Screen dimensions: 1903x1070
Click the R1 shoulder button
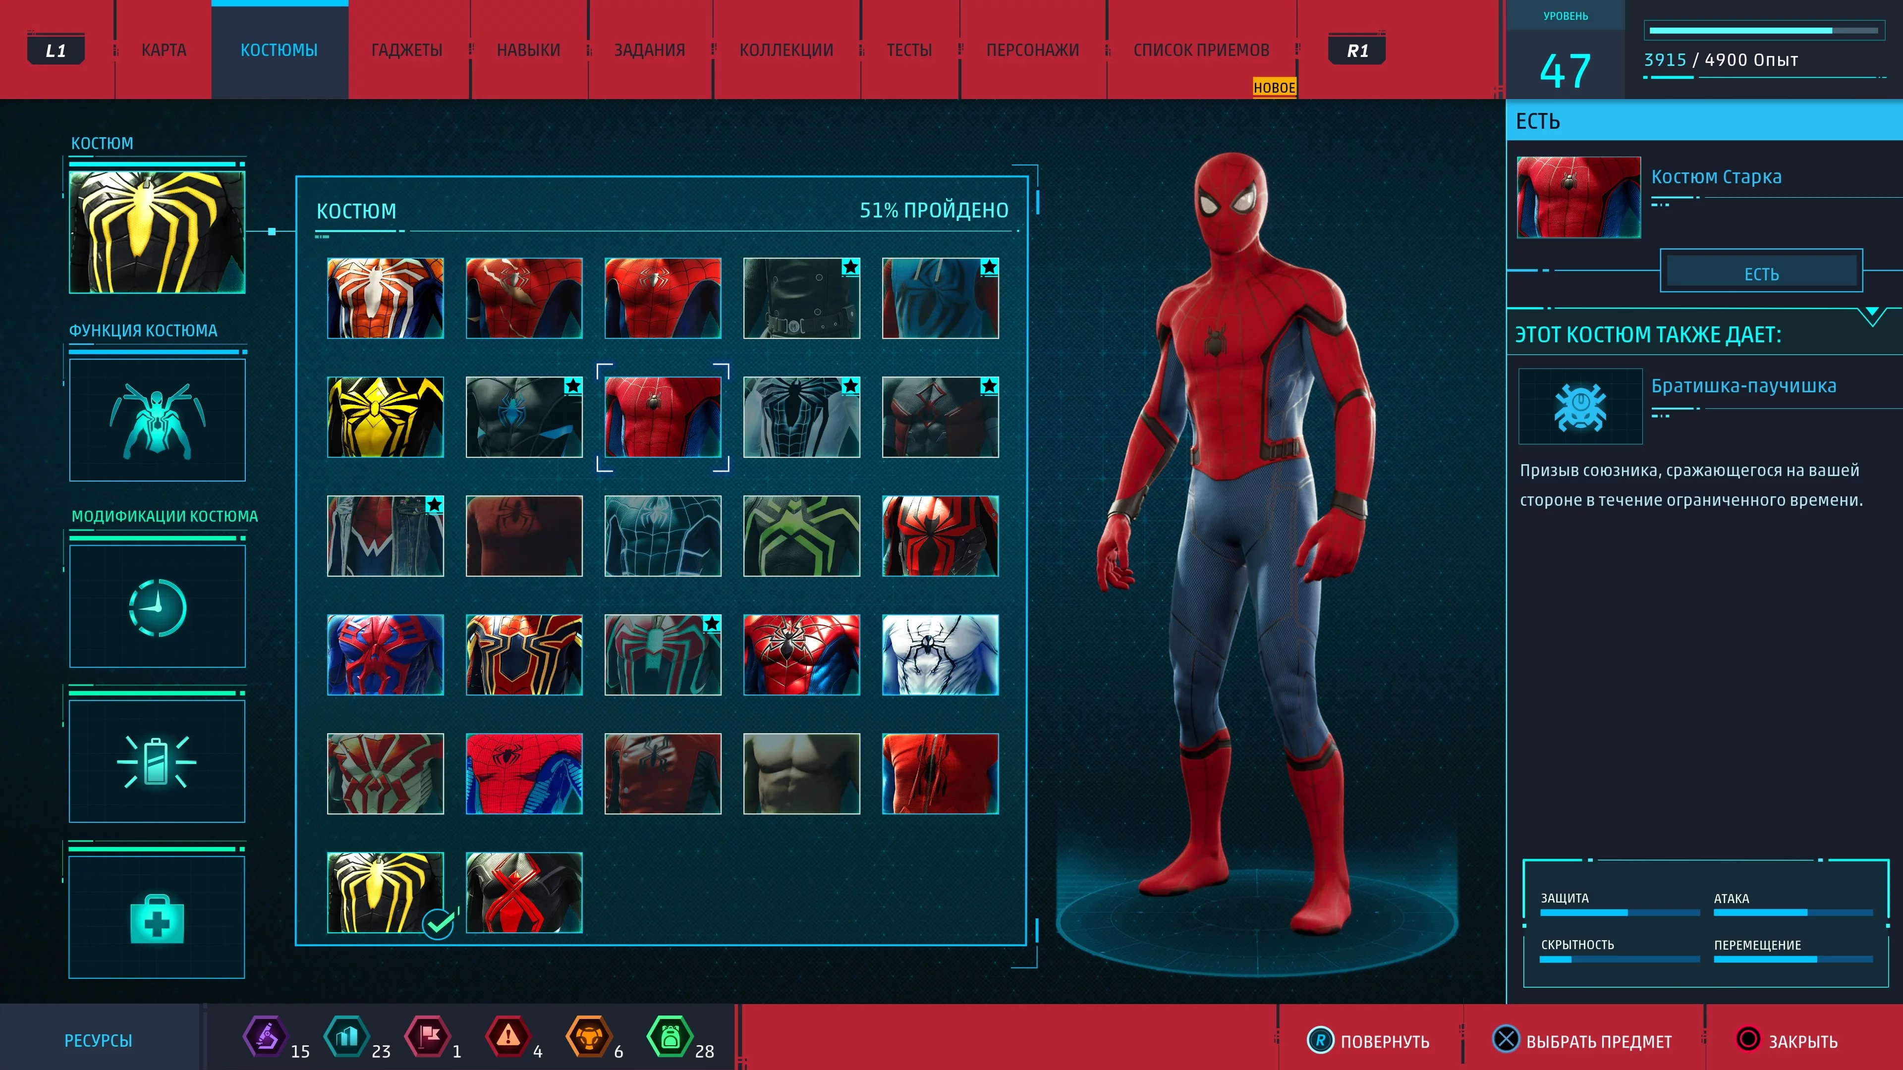point(1357,50)
